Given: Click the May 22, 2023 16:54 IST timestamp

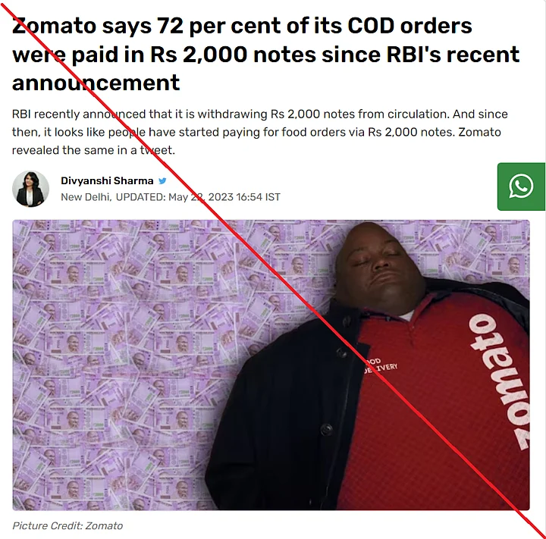Looking at the screenshot, I should point(224,197).
